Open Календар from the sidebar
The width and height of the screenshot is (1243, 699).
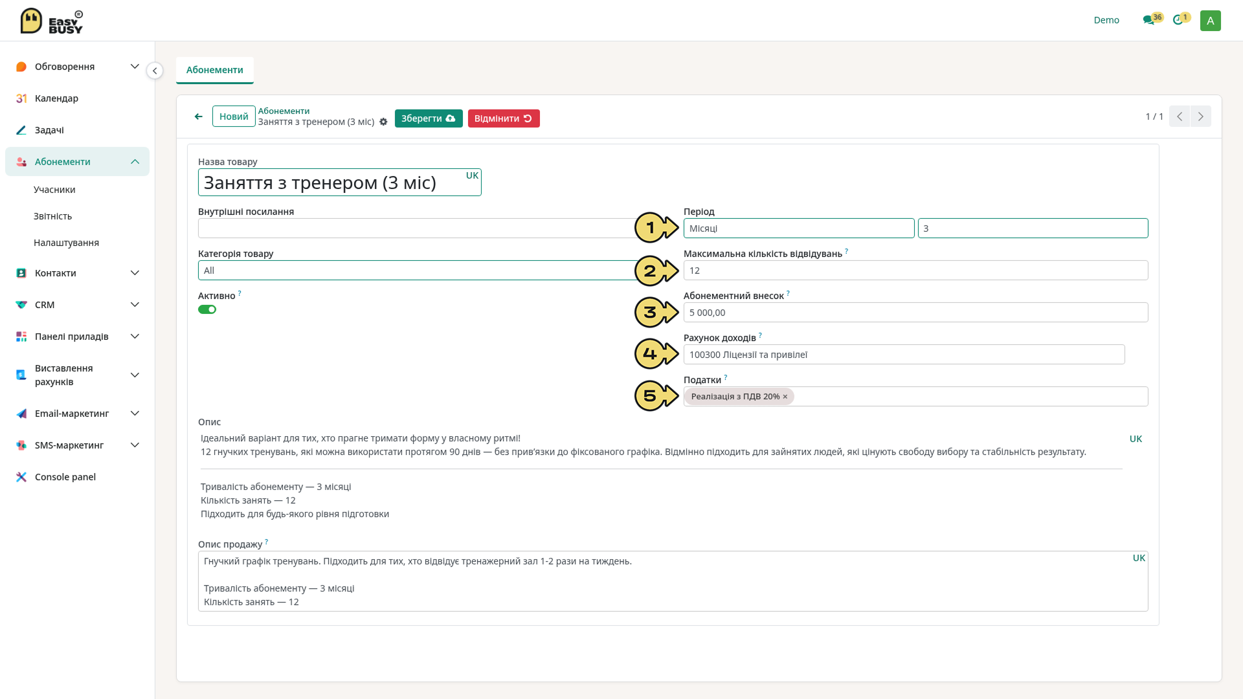(56, 98)
